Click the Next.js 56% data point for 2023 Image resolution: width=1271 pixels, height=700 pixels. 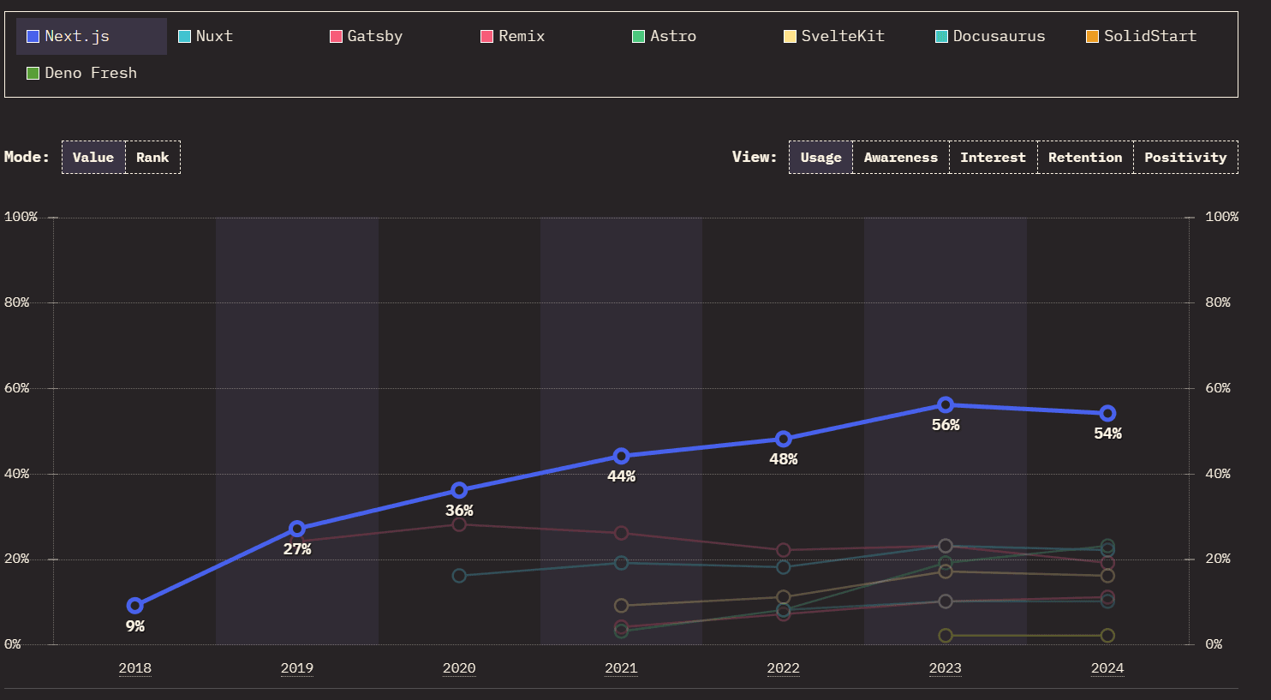(x=946, y=404)
